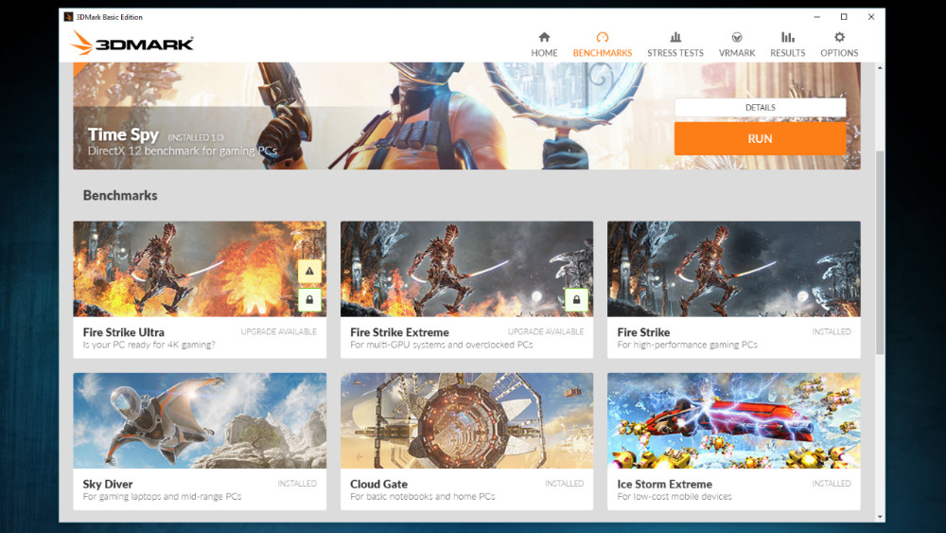Click the 3DMark logo in header
The height and width of the screenshot is (533, 946).
coord(132,44)
